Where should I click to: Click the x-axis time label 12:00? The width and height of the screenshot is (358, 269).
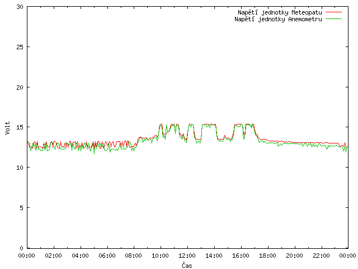(187, 256)
